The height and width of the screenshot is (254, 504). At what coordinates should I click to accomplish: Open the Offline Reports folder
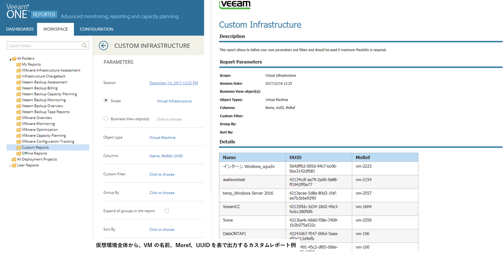click(34, 154)
